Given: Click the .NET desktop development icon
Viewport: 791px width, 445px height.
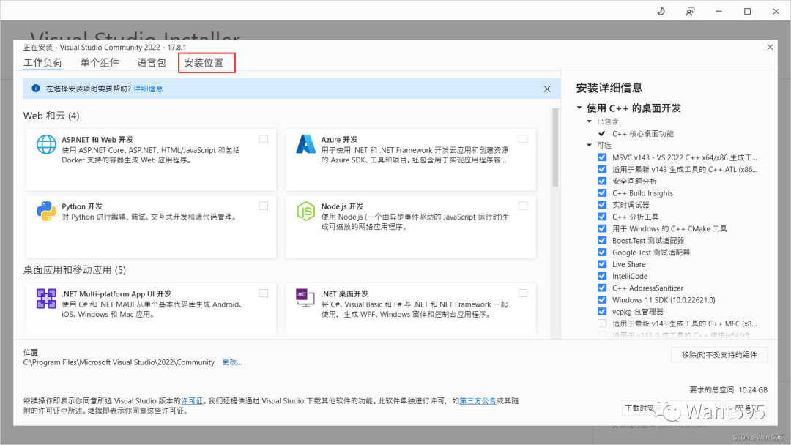Looking at the screenshot, I should coord(305,298).
